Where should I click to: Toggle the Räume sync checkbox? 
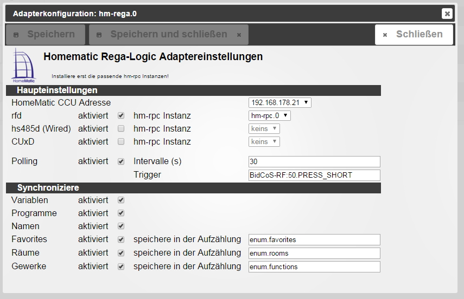click(x=120, y=253)
